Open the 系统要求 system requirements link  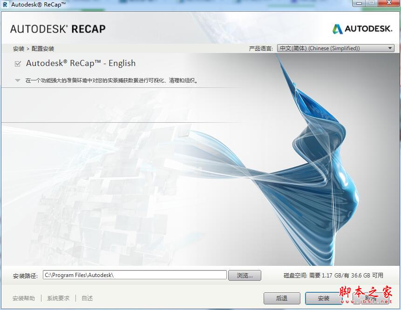[58, 298]
